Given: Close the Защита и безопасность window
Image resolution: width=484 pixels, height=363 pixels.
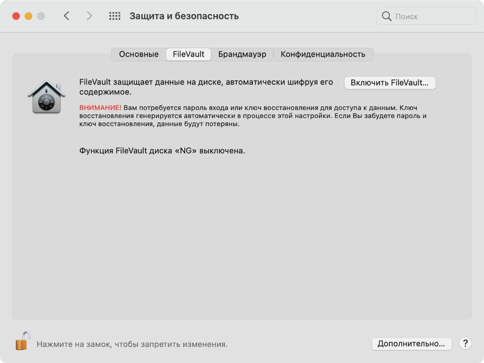Looking at the screenshot, I should pos(16,16).
